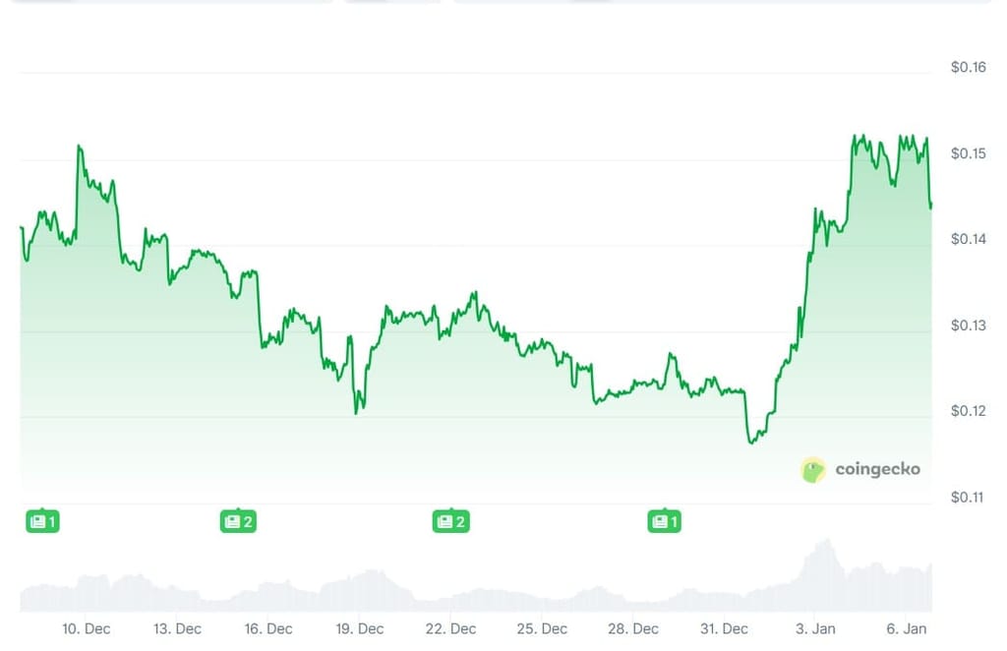Open the news marker near 16. Dec
Screen dimensions: 1007x651
[x=238, y=521]
